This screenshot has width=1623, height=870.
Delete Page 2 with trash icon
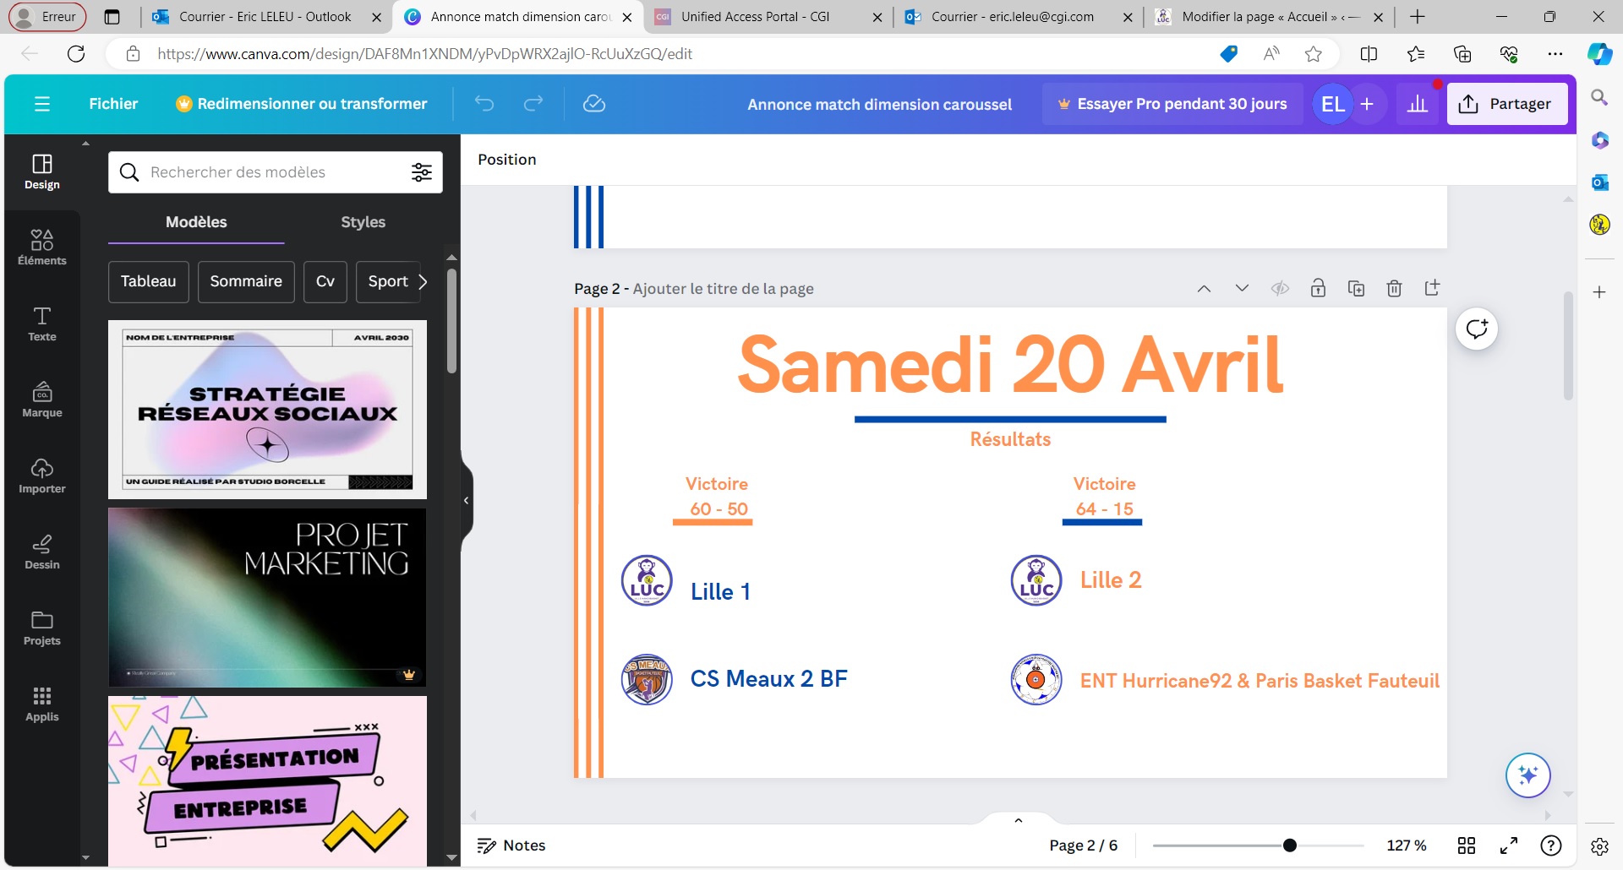click(1394, 289)
